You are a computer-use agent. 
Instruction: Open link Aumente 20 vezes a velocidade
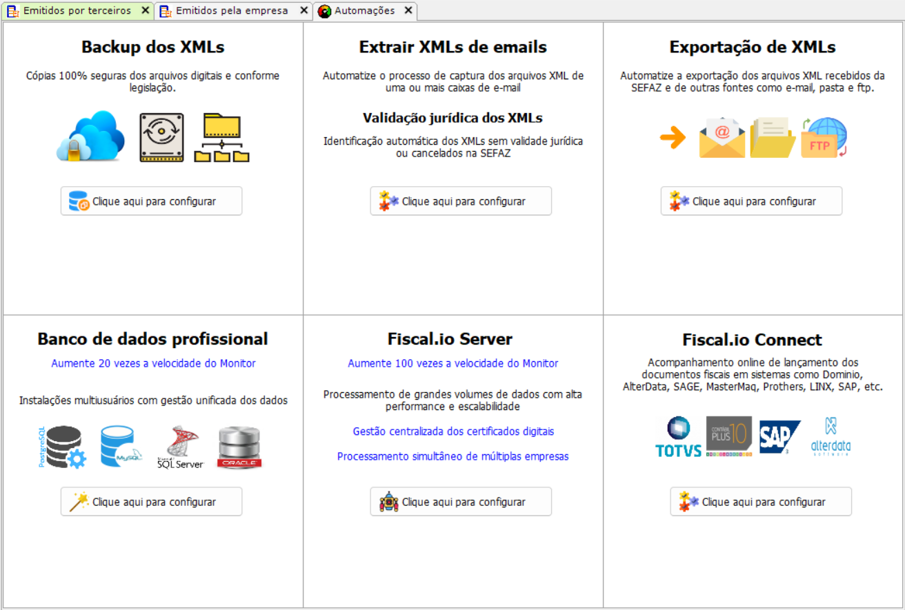(153, 363)
